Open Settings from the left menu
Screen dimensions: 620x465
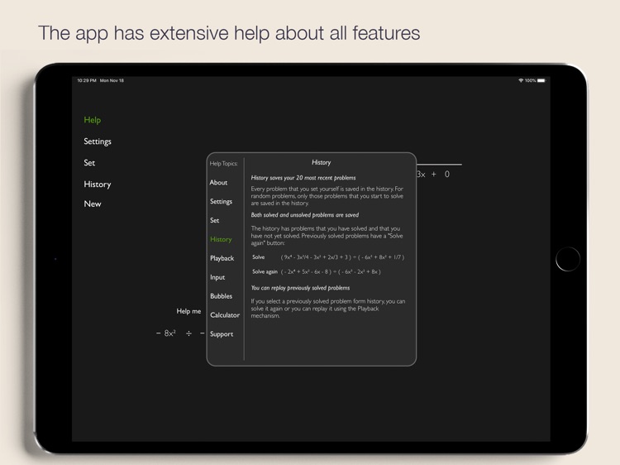(x=98, y=141)
